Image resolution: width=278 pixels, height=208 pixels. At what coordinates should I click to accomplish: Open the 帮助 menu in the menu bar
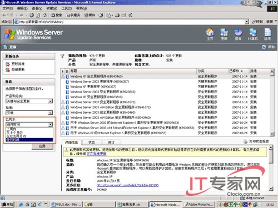point(81,8)
